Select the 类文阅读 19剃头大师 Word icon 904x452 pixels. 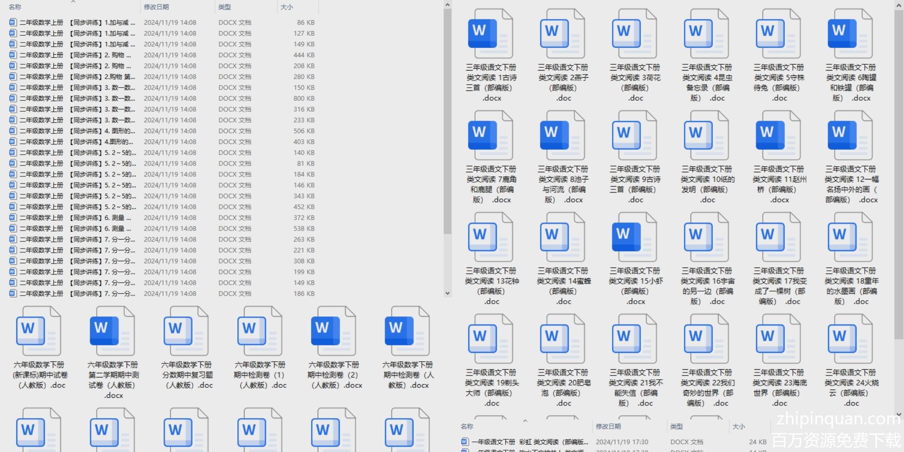(x=490, y=339)
